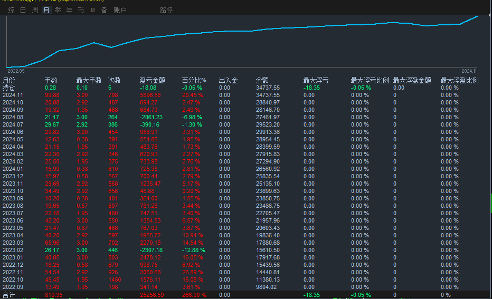Viewport: 492px width, 299px height.
Task: Click profit value 5896.58
Action: (150, 95)
